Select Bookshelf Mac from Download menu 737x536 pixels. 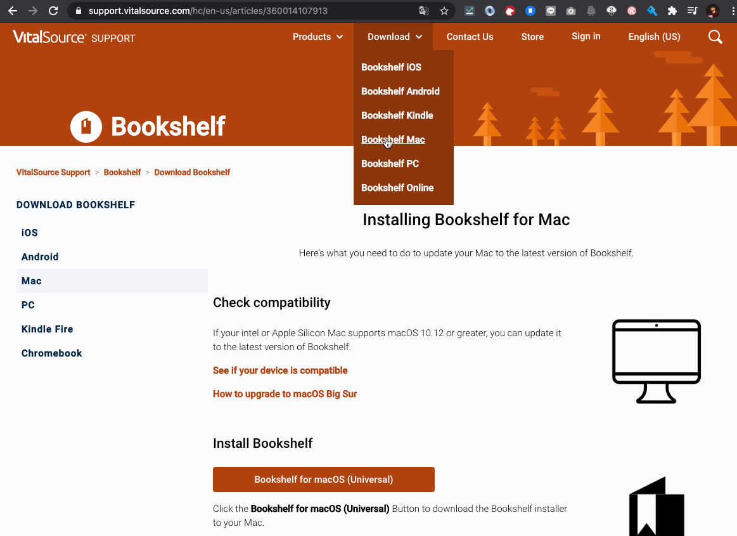click(393, 140)
